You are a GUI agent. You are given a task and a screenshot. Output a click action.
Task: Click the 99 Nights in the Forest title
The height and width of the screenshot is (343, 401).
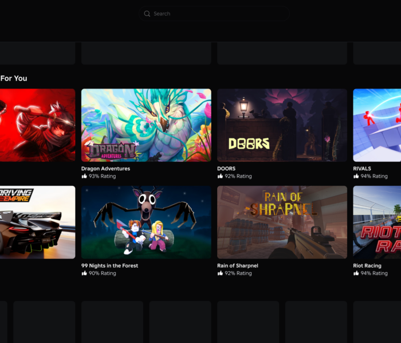(110, 265)
